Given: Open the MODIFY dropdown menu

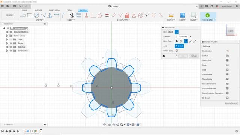Looking at the screenshot, I should (x=71, y=20).
